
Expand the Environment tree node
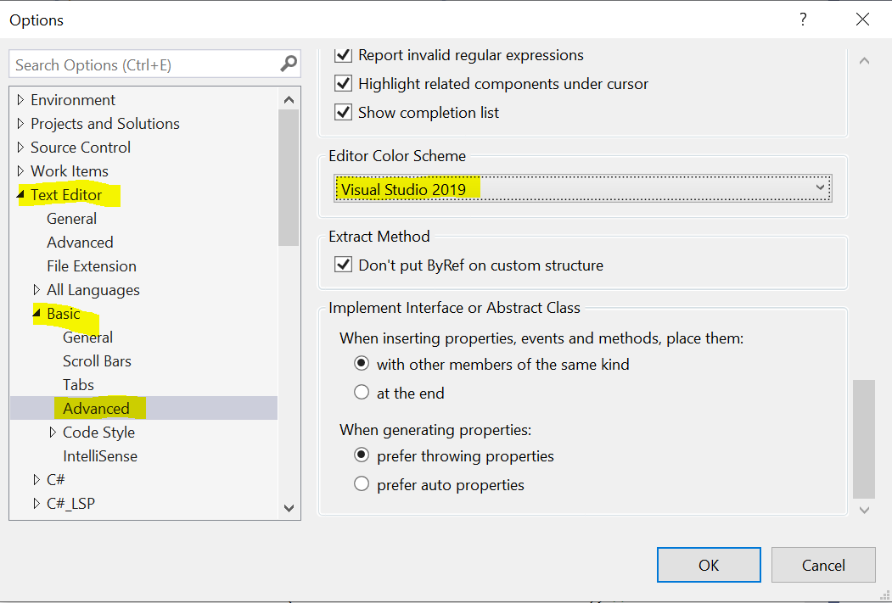point(19,99)
